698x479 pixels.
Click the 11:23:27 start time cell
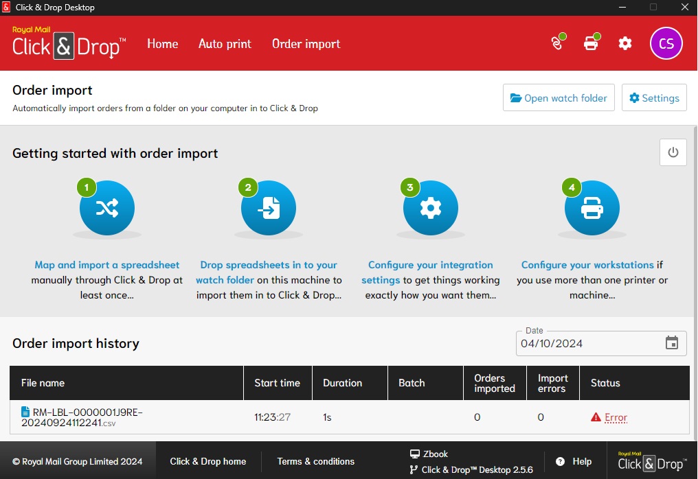(272, 417)
